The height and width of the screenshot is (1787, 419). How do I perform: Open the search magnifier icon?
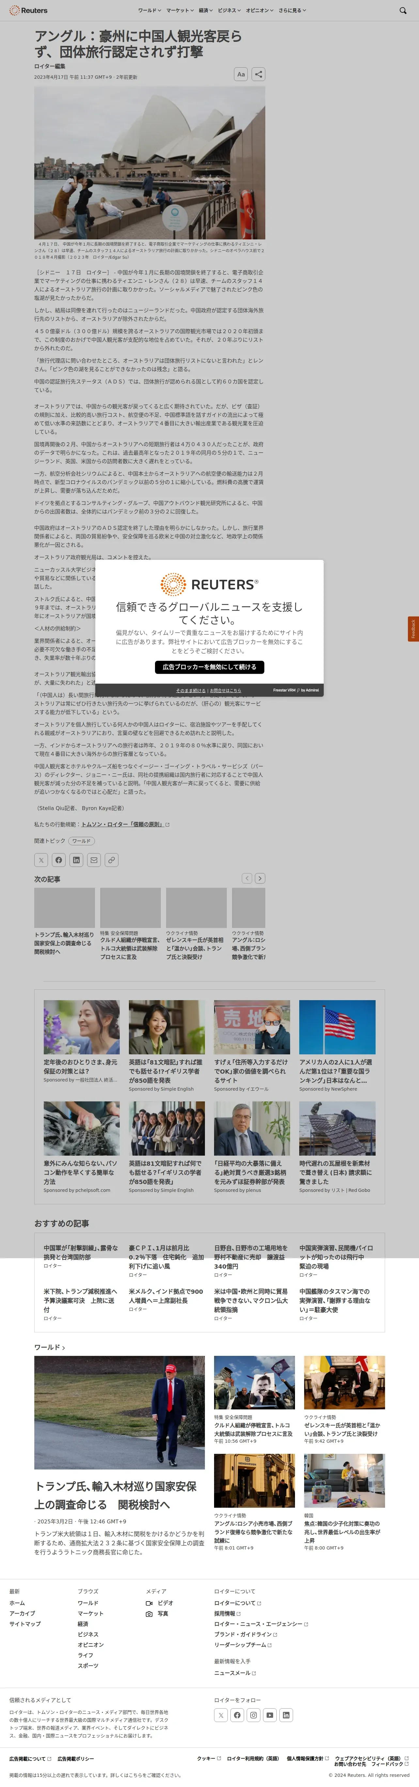point(403,10)
